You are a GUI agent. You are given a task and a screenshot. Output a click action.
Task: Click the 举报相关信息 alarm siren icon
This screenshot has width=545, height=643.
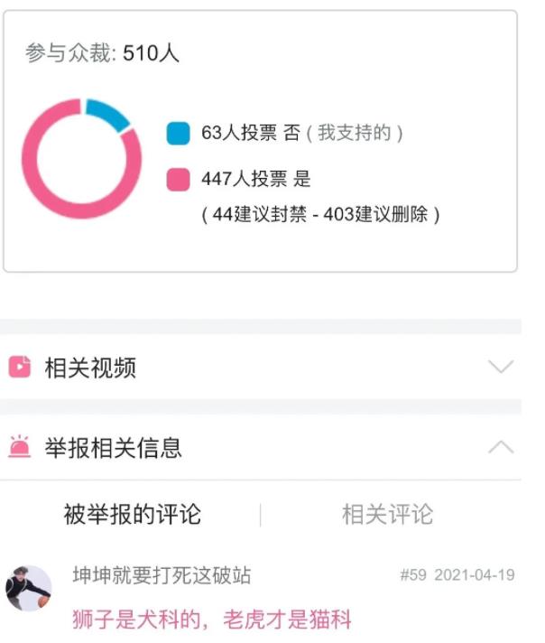(19, 446)
